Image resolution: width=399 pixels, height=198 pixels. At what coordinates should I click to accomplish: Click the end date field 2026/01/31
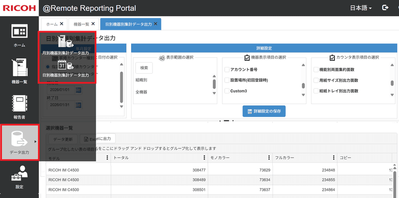click(x=61, y=105)
